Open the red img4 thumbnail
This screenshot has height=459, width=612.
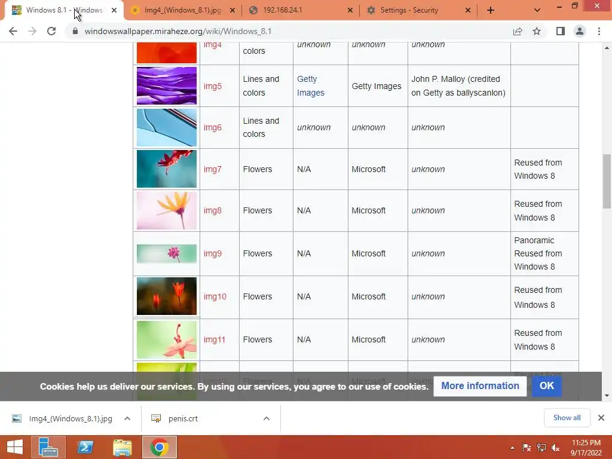[x=167, y=53]
